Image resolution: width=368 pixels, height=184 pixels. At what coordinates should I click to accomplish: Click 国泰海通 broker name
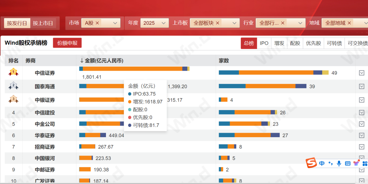click(x=45, y=87)
